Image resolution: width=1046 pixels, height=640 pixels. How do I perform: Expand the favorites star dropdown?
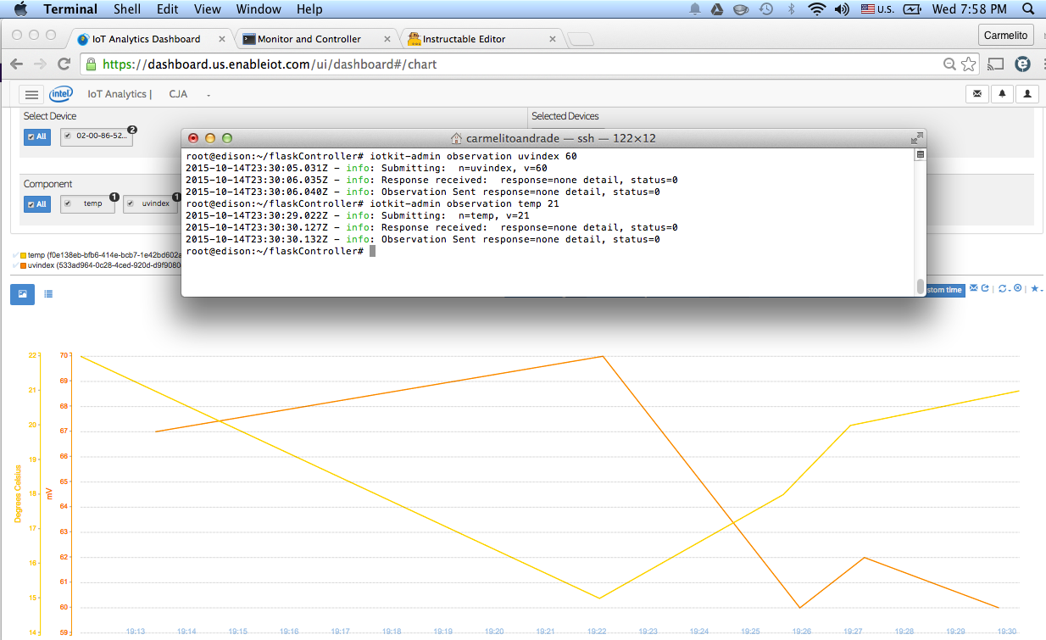pos(1038,289)
